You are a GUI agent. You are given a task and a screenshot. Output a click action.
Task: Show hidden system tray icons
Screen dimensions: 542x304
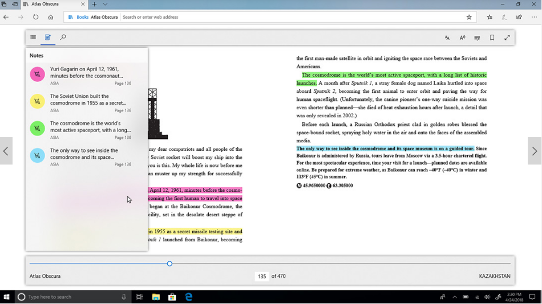(455, 297)
